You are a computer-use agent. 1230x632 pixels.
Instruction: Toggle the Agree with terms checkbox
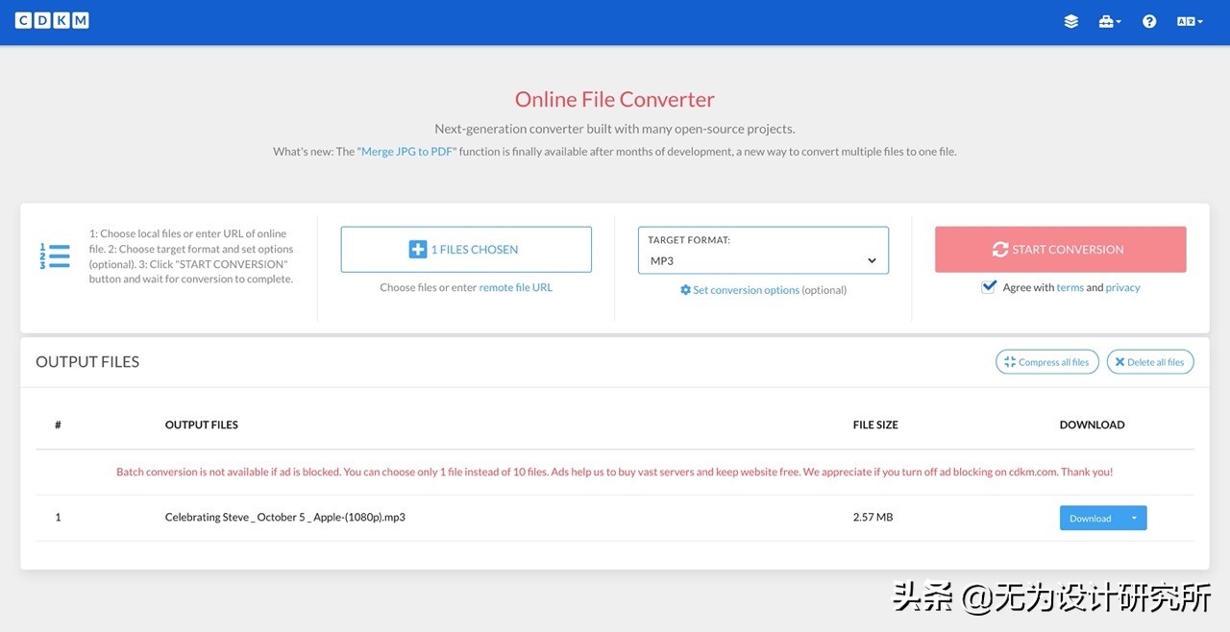(989, 286)
